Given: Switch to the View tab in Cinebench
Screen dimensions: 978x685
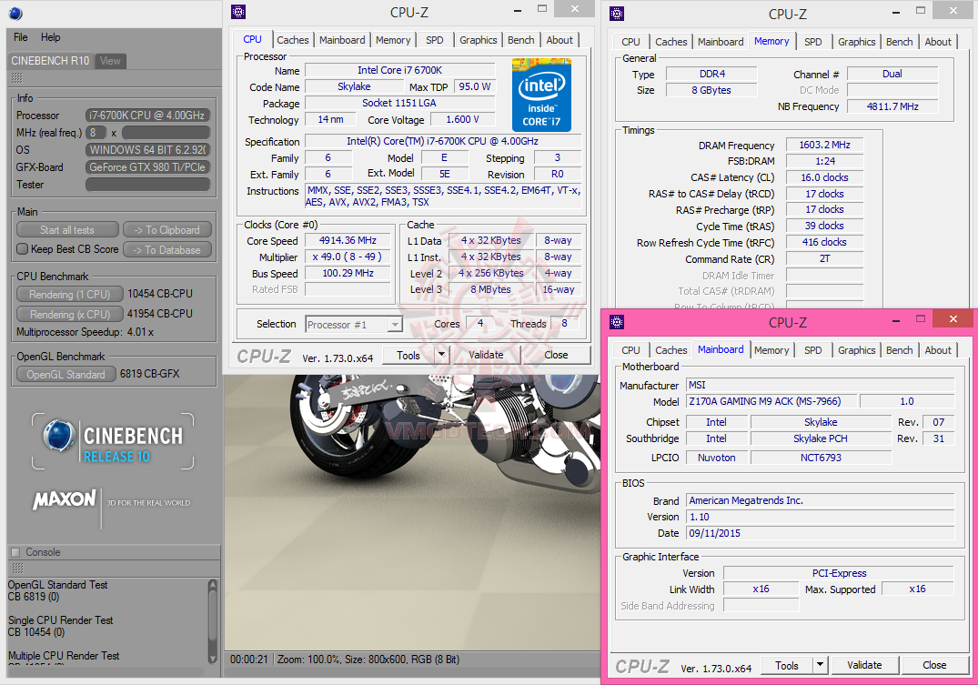Looking at the screenshot, I should click(110, 61).
